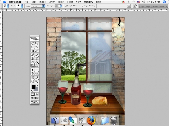Select the Brush tool

tap(37, 55)
